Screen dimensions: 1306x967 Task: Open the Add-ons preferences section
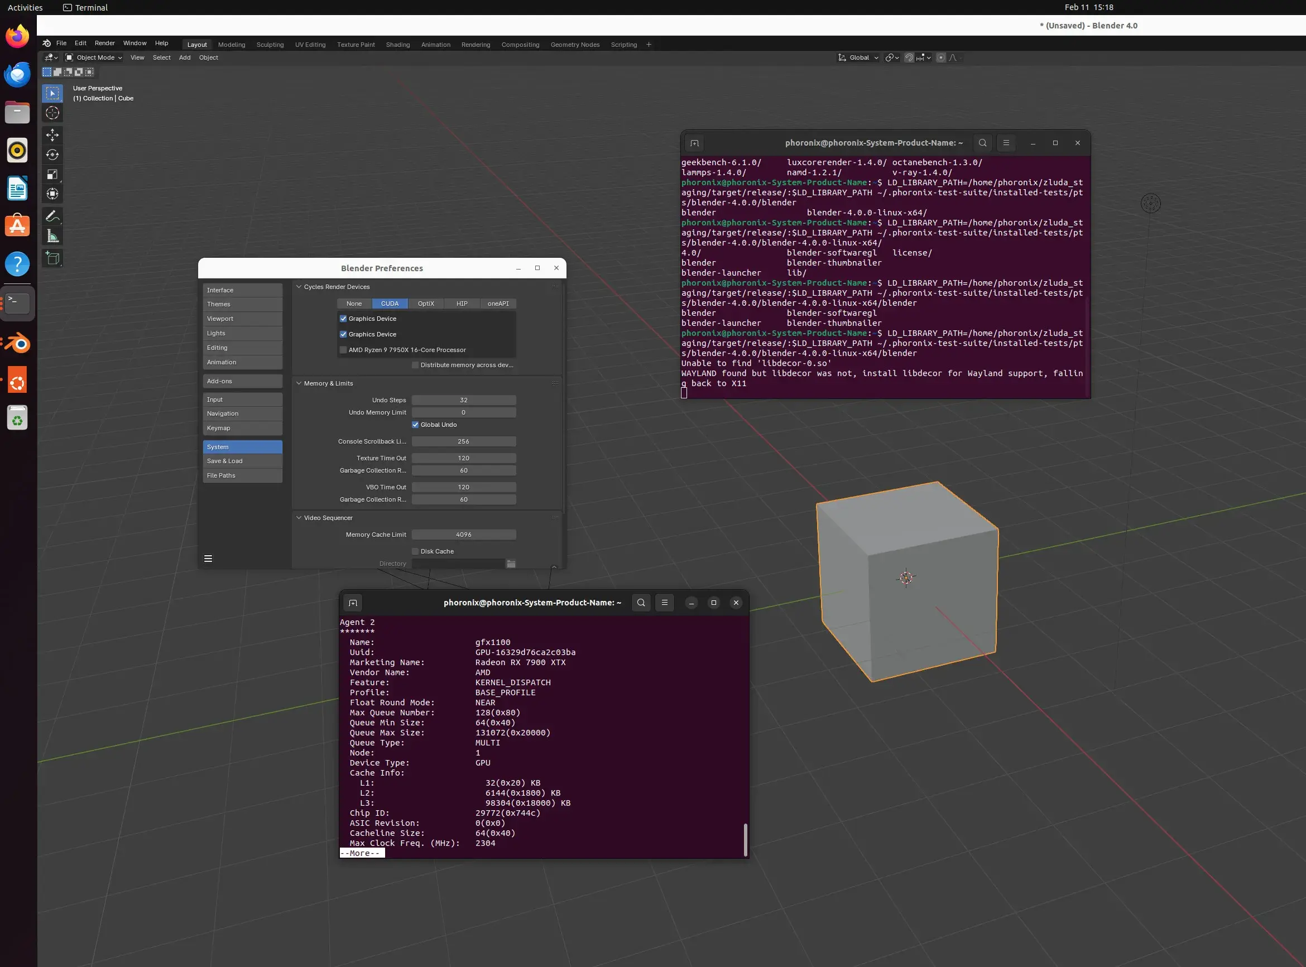242,381
